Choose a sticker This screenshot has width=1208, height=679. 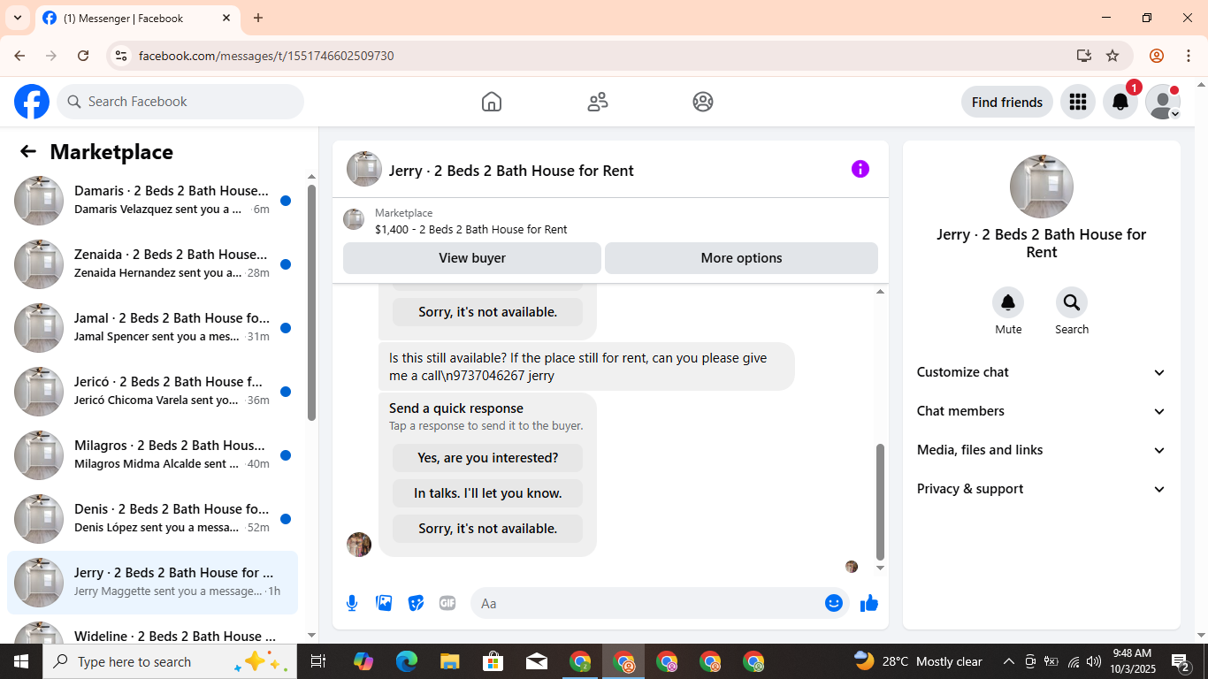pyautogui.click(x=416, y=603)
